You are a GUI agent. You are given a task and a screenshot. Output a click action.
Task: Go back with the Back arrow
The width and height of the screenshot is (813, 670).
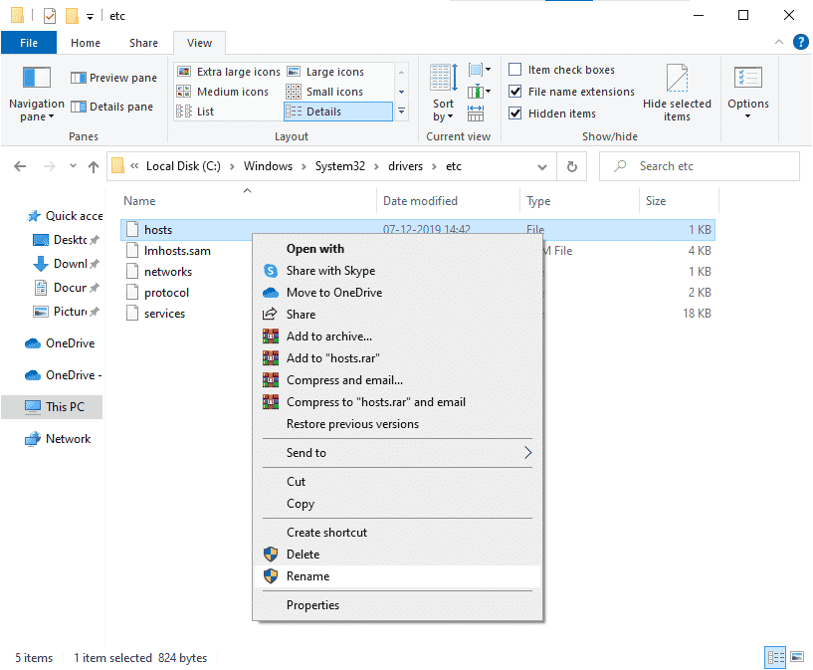(20, 166)
